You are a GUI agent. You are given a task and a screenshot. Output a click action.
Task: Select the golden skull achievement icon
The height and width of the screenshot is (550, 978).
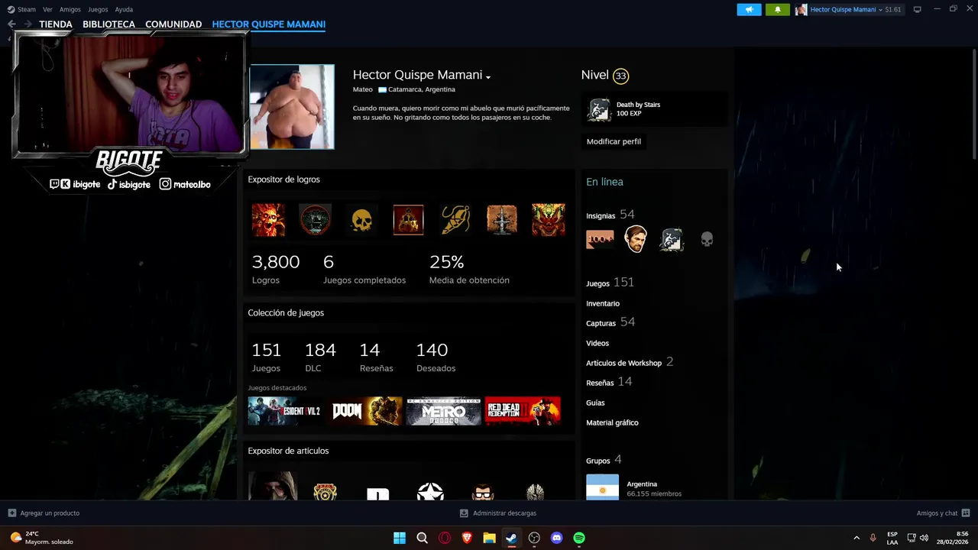coord(361,220)
